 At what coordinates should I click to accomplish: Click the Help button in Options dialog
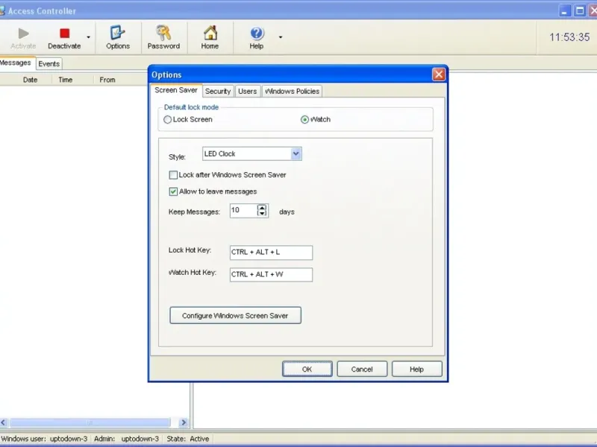(x=417, y=369)
